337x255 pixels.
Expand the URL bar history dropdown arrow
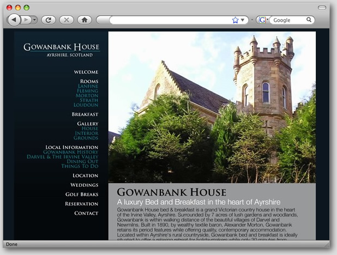point(243,20)
